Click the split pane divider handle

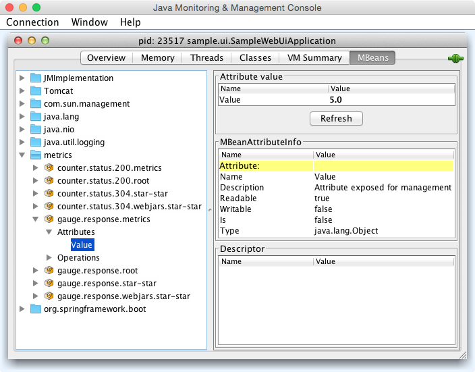tap(211, 209)
